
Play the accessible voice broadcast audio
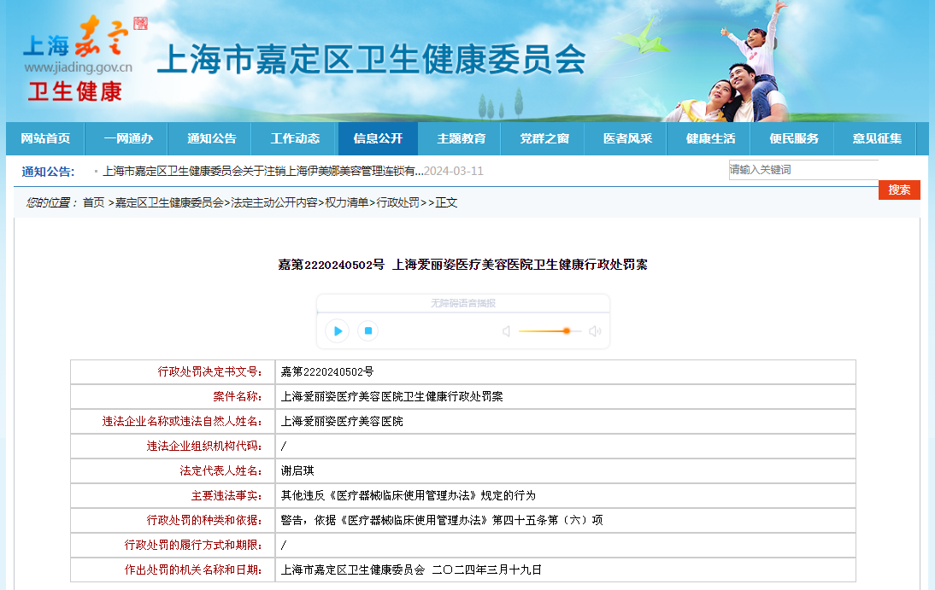click(338, 331)
